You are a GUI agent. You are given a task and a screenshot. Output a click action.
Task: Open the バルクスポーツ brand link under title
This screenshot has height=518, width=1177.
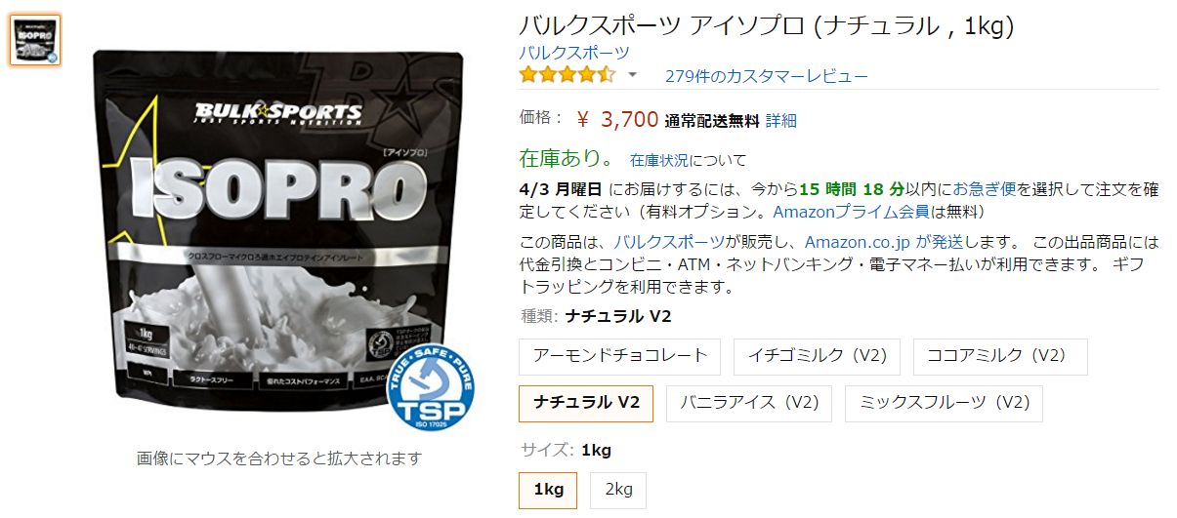(x=574, y=53)
